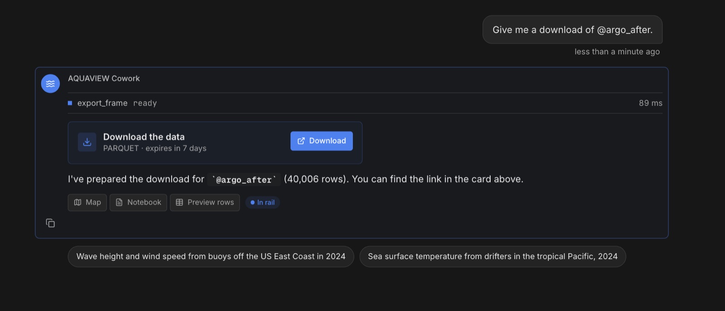Image resolution: width=725 pixels, height=311 pixels.
Task: Click the user message about @argo_after
Action: [572, 30]
